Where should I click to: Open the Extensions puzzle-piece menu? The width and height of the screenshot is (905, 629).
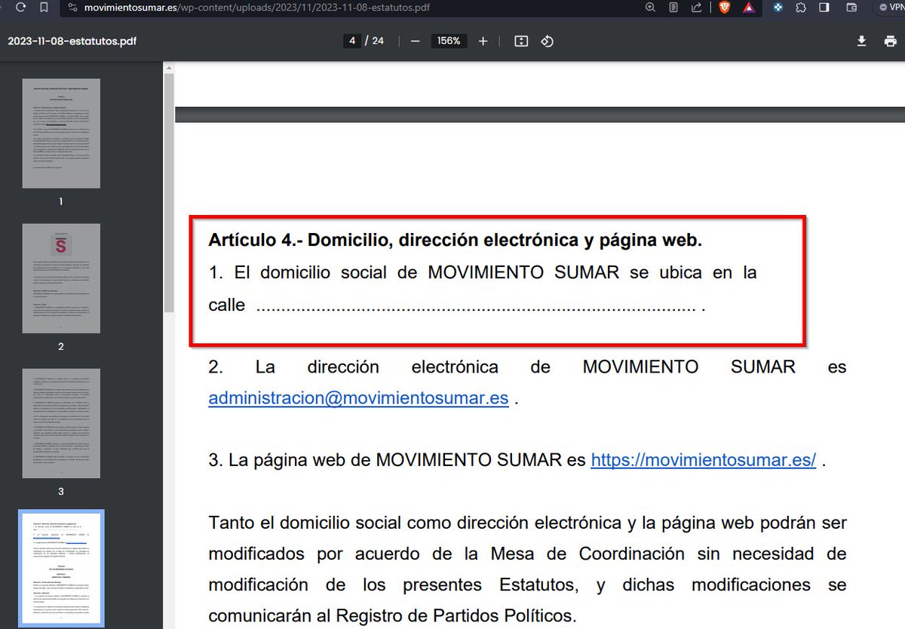click(801, 7)
